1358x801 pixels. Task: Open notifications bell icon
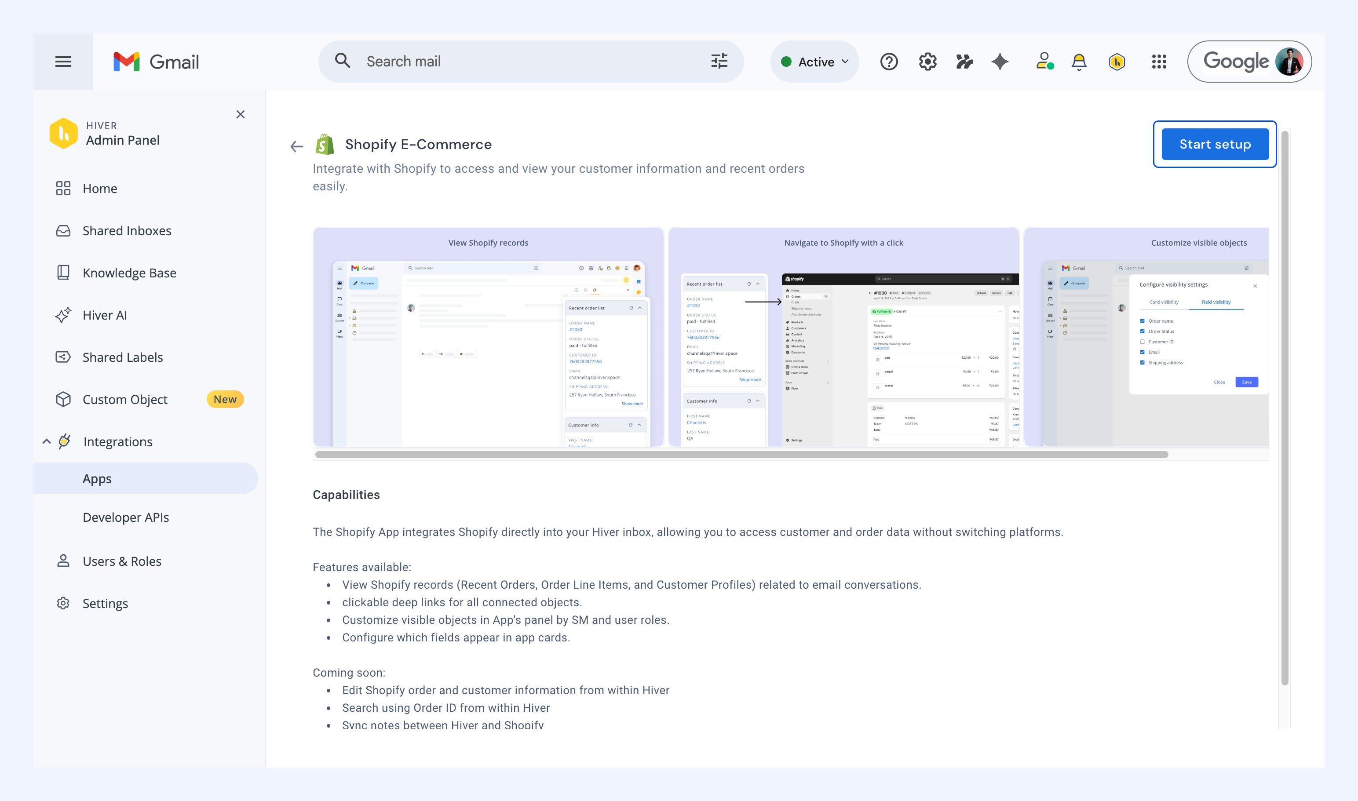point(1079,62)
